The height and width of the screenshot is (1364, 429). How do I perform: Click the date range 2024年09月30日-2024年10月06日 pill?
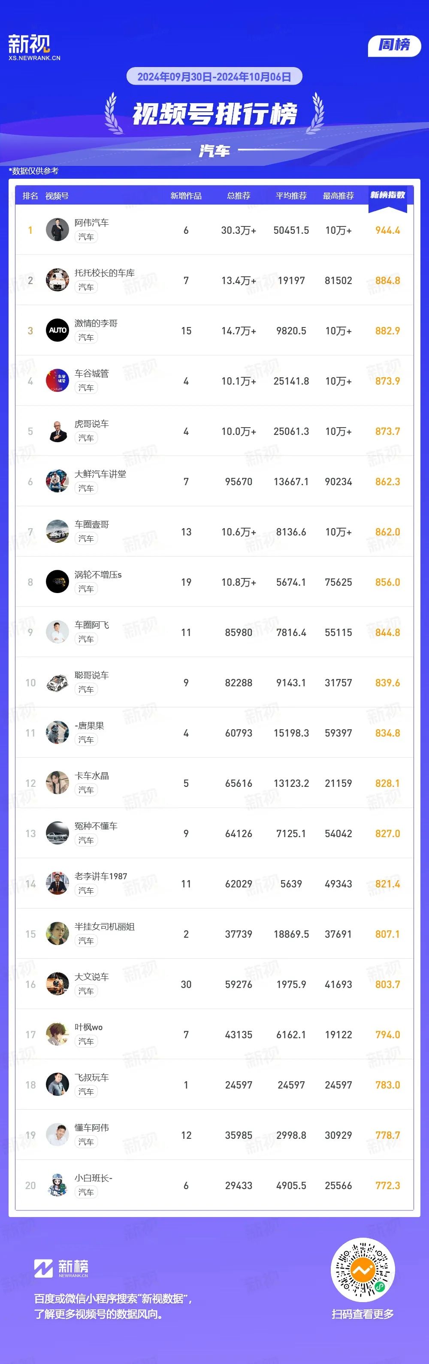point(214,77)
